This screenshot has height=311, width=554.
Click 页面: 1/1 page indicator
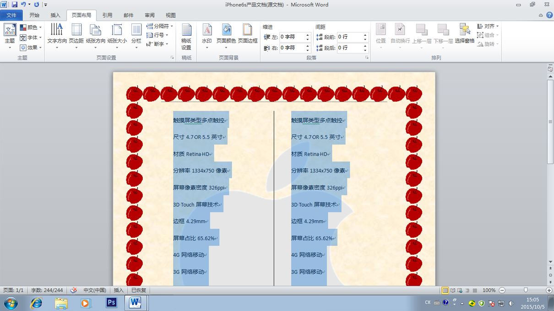(x=13, y=290)
